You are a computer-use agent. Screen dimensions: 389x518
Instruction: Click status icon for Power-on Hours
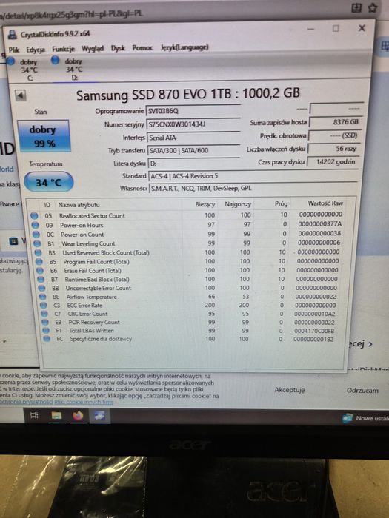pyautogui.click(x=35, y=225)
